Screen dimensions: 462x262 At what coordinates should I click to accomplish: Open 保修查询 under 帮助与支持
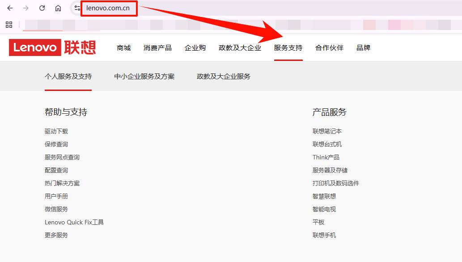point(55,144)
